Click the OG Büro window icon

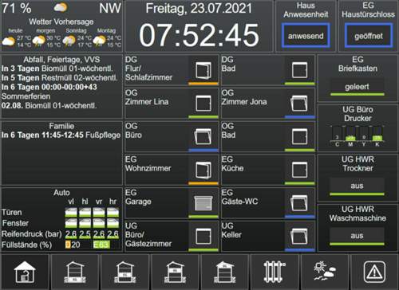(203, 136)
